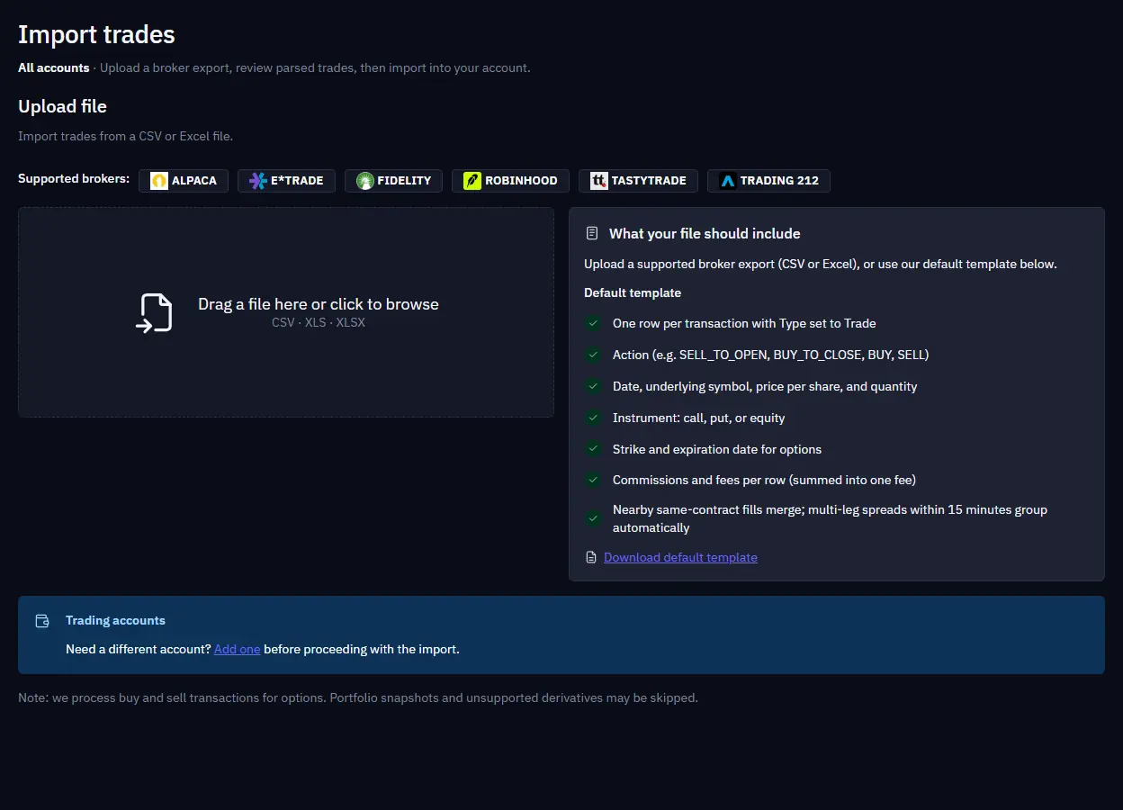This screenshot has width=1123, height=810.
Task: Click 'Date, underlying symbol, price per share, and quantity'
Action: (x=765, y=386)
